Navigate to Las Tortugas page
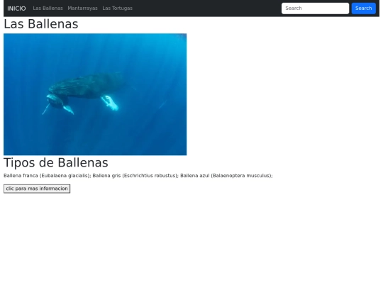The width and height of the screenshot is (383, 287). 117,9
